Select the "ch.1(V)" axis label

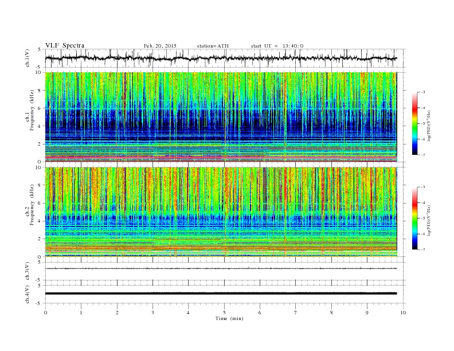[28, 58]
